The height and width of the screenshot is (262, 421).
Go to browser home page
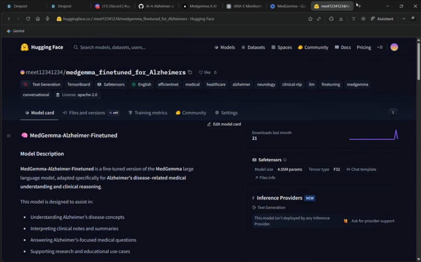pos(38,19)
